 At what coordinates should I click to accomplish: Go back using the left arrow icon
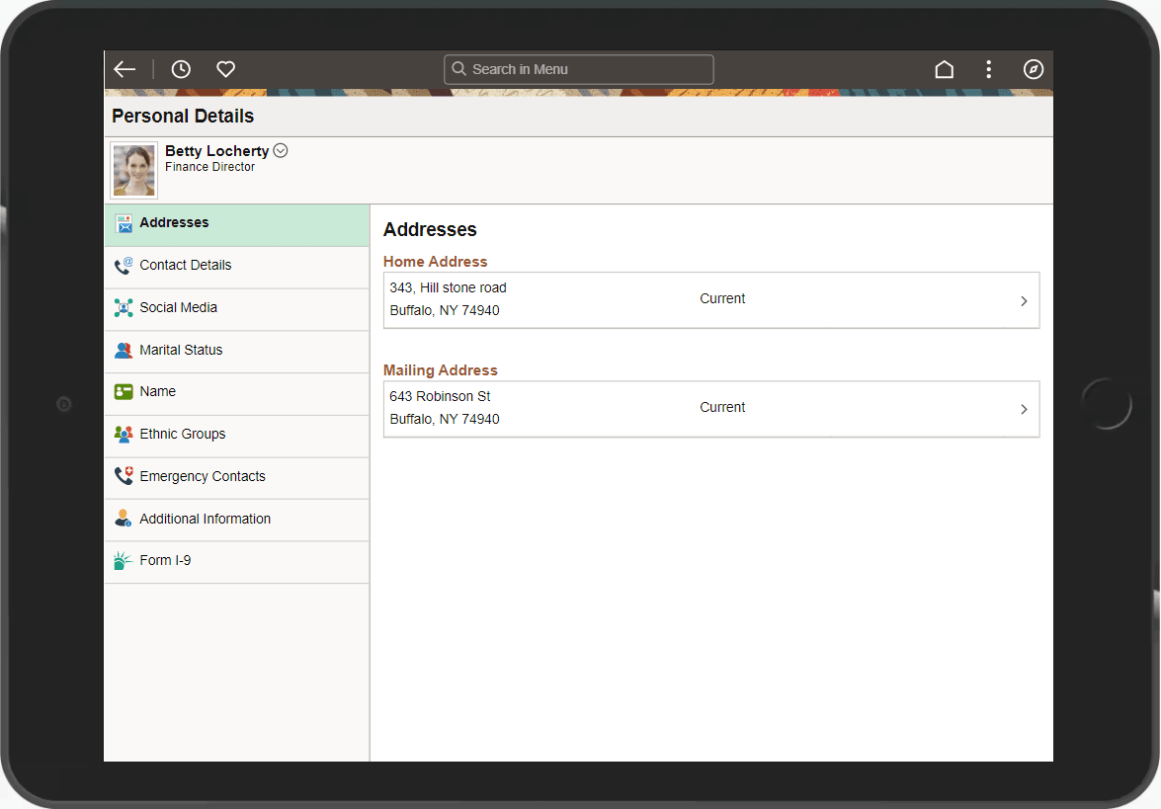tap(124, 69)
